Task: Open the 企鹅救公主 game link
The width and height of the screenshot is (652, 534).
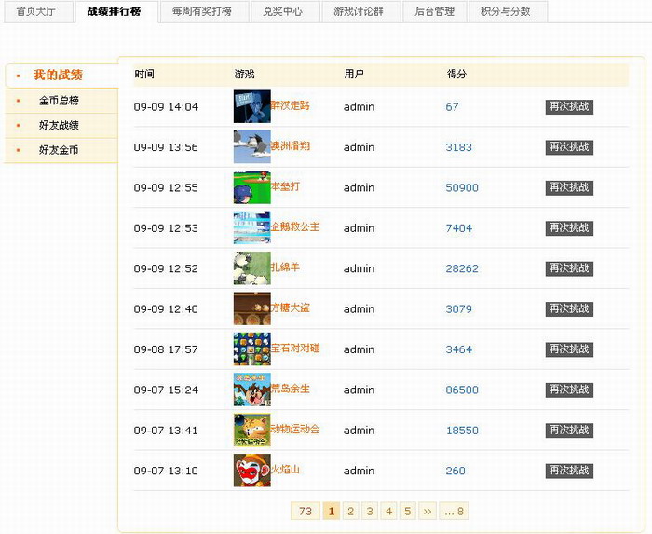Action: coord(295,226)
